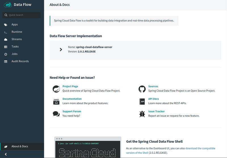Click the Audit Records table icon
Screen dimensions: 227x158
point(6,62)
